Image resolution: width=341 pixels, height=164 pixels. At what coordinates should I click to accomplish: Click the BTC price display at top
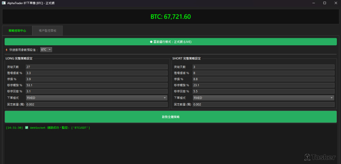click(x=170, y=17)
